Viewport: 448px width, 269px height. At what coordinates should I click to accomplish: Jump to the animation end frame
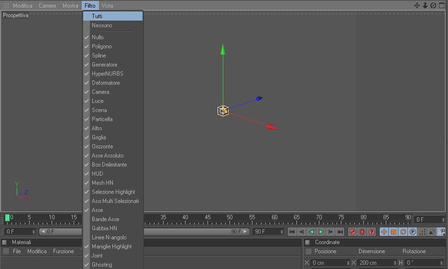340,232
